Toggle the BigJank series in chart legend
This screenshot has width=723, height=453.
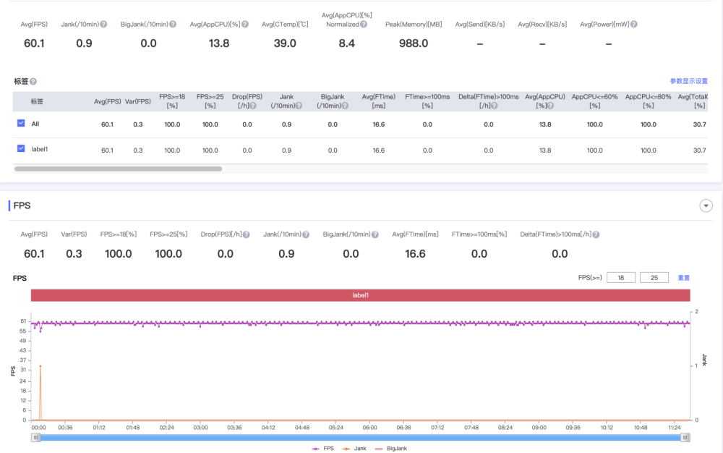390,449
